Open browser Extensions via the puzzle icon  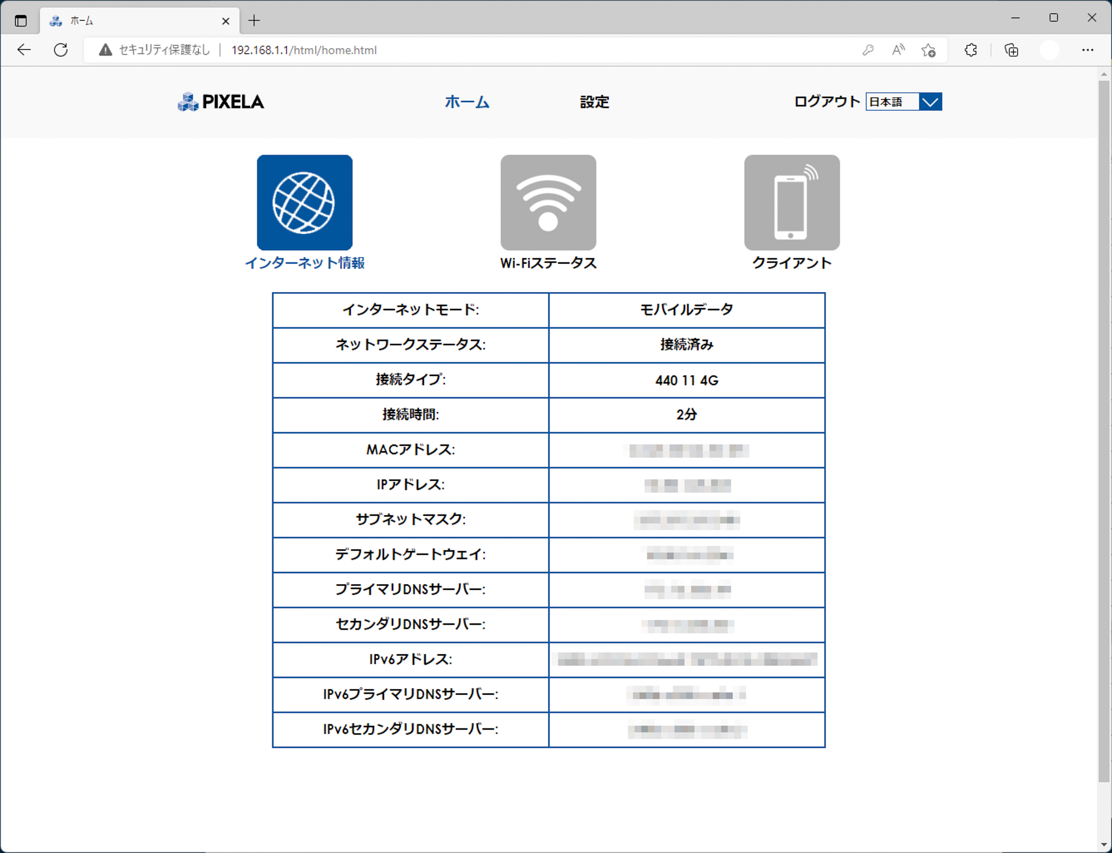tap(970, 50)
